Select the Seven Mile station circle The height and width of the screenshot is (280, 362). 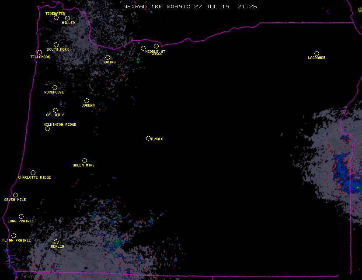tap(15, 195)
